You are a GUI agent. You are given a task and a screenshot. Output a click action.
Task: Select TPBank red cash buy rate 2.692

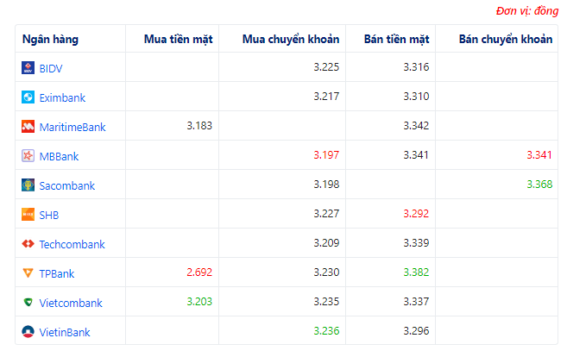click(199, 272)
